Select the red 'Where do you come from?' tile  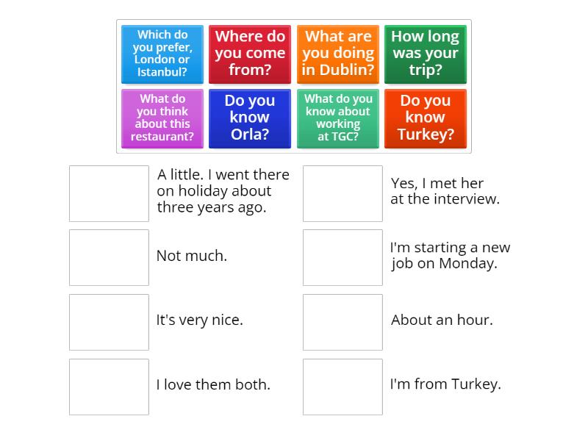(x=250, y=54)
